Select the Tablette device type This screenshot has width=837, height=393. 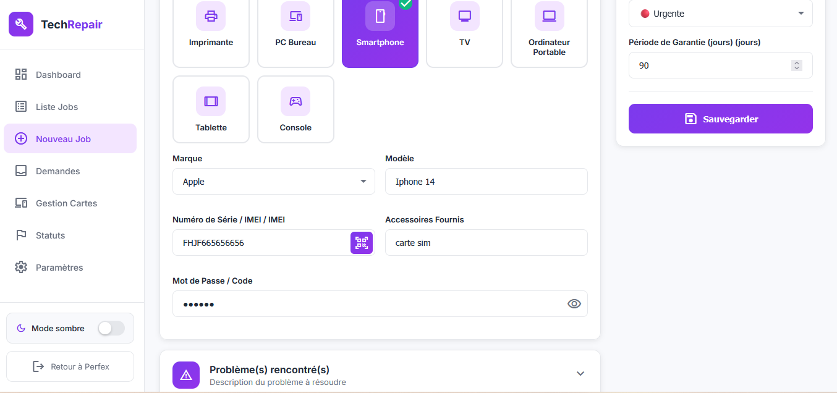(211, 109)
